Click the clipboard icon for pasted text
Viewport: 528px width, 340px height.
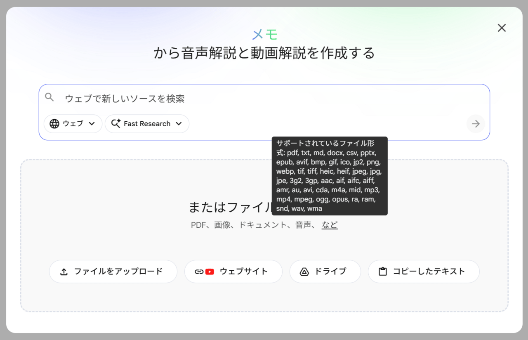click(x=383, y=272)
